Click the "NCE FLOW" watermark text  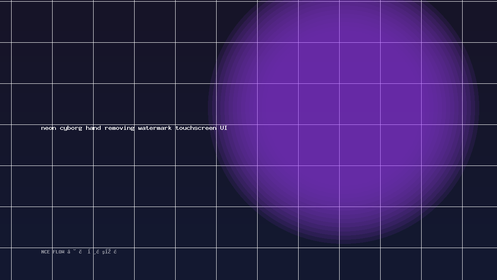pos(53,252)
